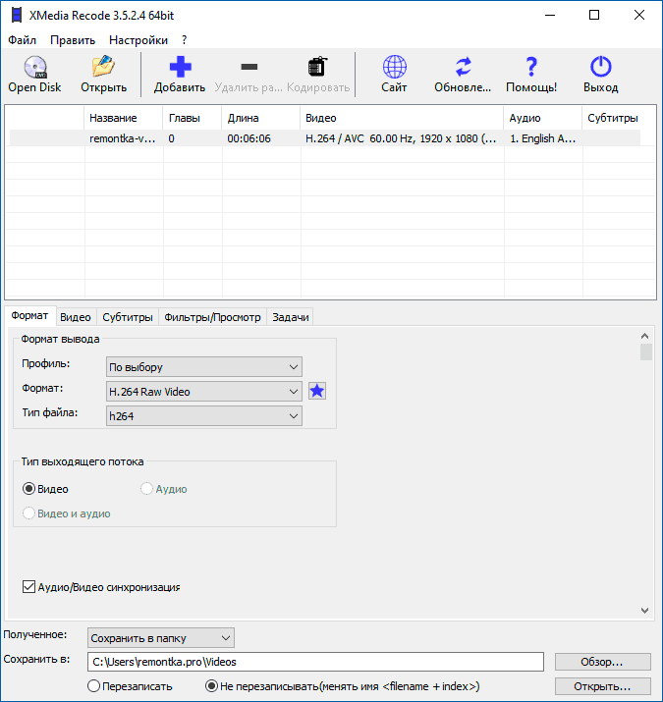
Task: Click the scroll up arrow in format panel
Action: [x=644, y=336]
